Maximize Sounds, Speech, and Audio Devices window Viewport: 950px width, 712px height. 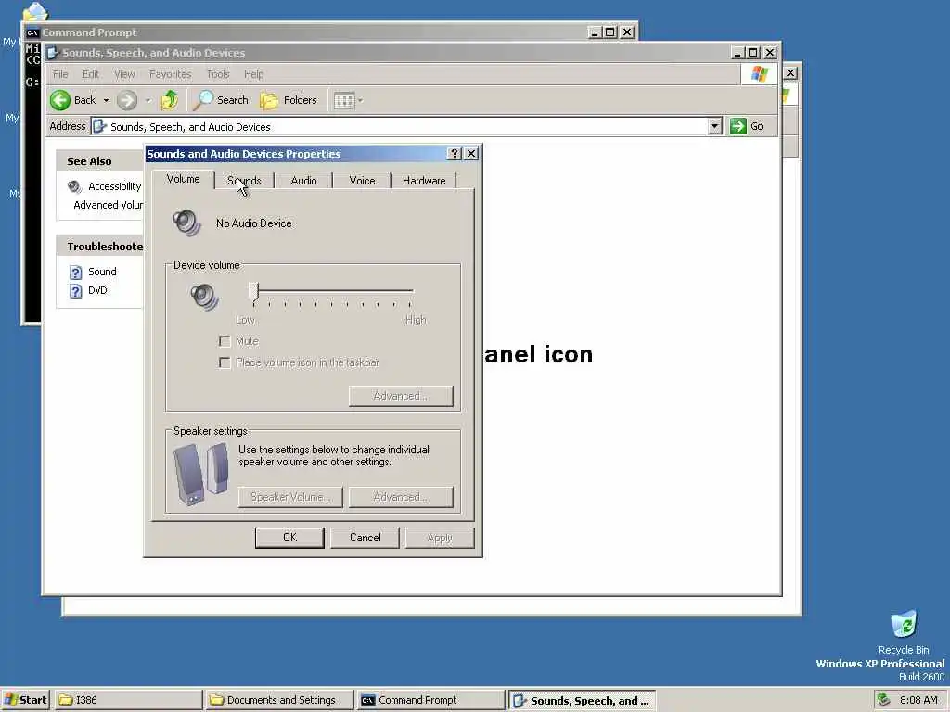(x=753, y=53)
